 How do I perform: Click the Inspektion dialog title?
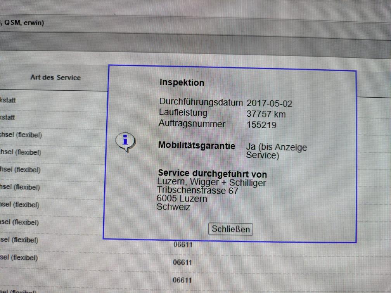[x=182, y=83]
